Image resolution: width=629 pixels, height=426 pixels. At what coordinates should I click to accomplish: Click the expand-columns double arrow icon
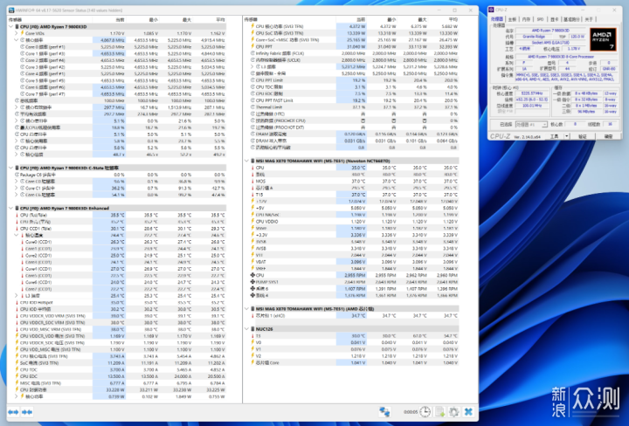(13, 412)
